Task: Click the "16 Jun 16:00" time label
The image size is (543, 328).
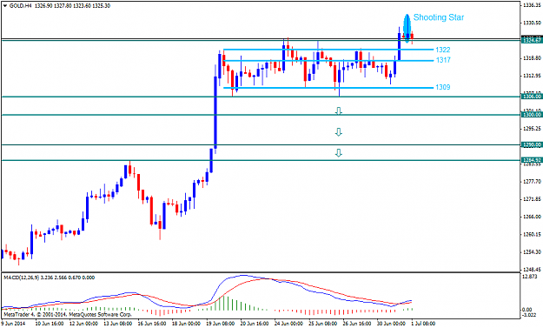Action: pyautogui.click(x=152, y=324)
